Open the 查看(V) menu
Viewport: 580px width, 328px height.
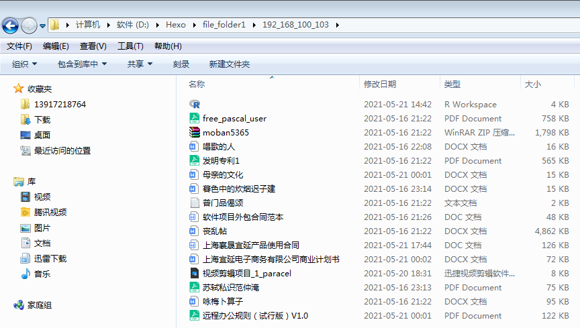pyautogui.click(x=93, y=46)
